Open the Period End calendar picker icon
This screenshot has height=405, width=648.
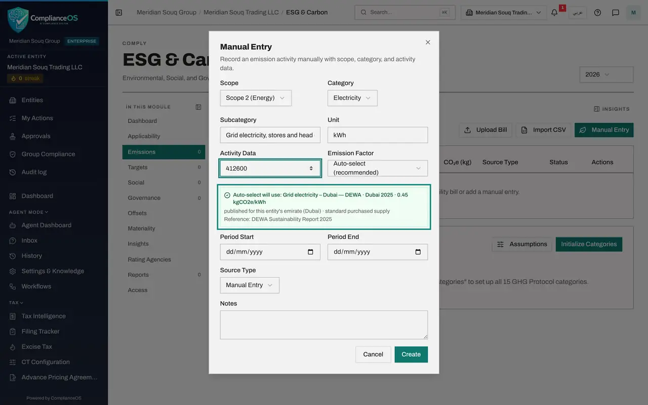[418, 252]
